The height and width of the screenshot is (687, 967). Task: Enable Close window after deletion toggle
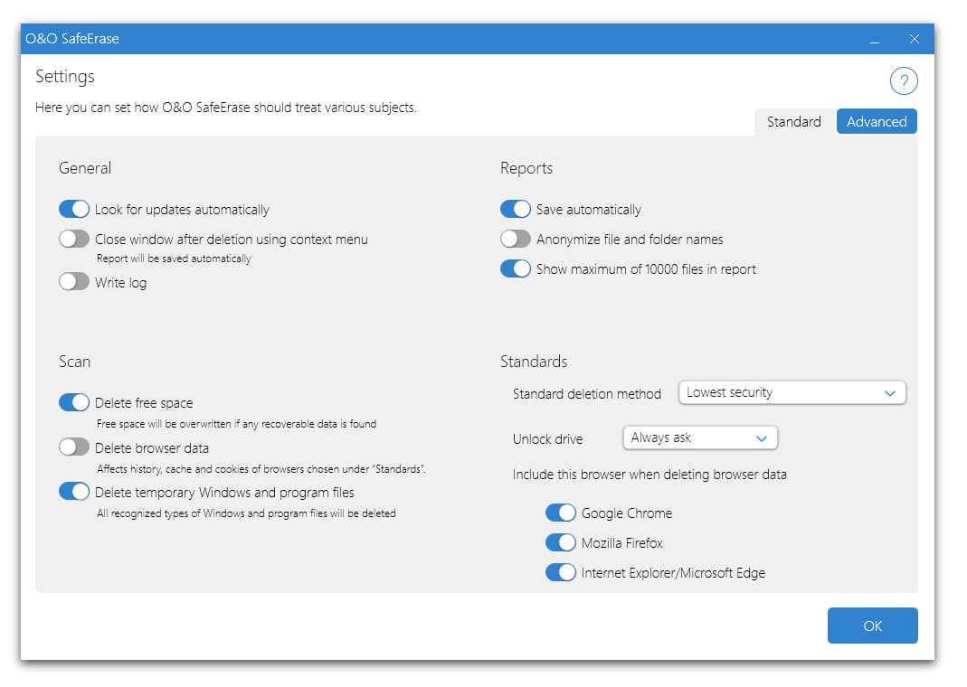74,240
